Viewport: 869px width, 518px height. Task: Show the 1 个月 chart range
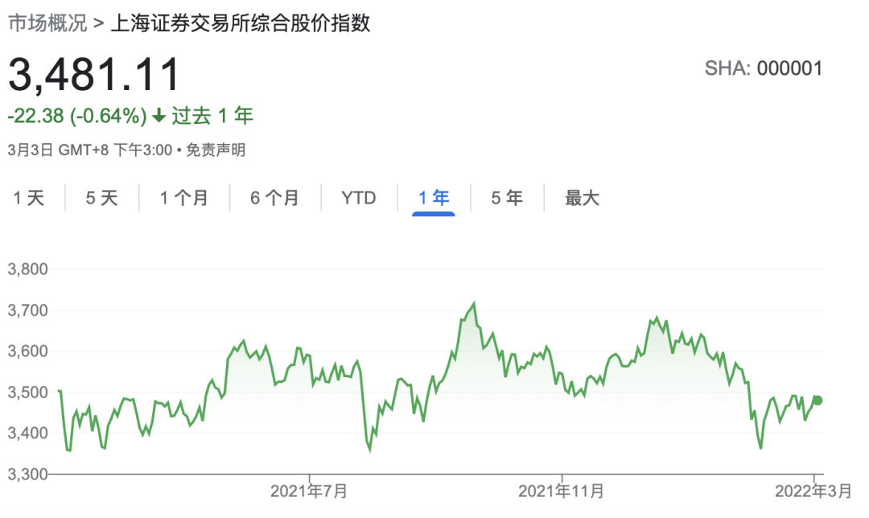click(x=183, y=198)
